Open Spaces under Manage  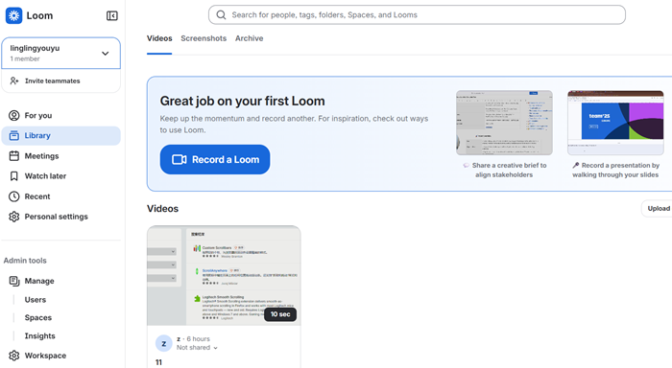(38, 318)
